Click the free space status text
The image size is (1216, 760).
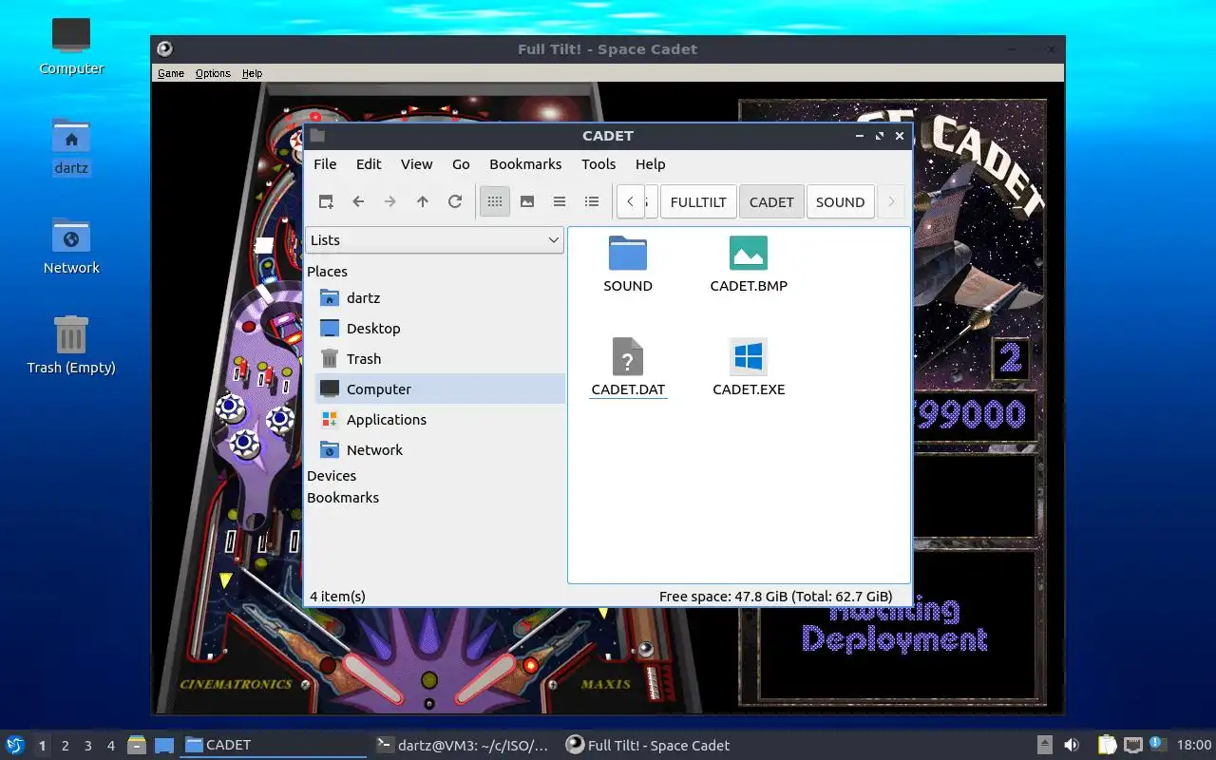tap(776, 597)
